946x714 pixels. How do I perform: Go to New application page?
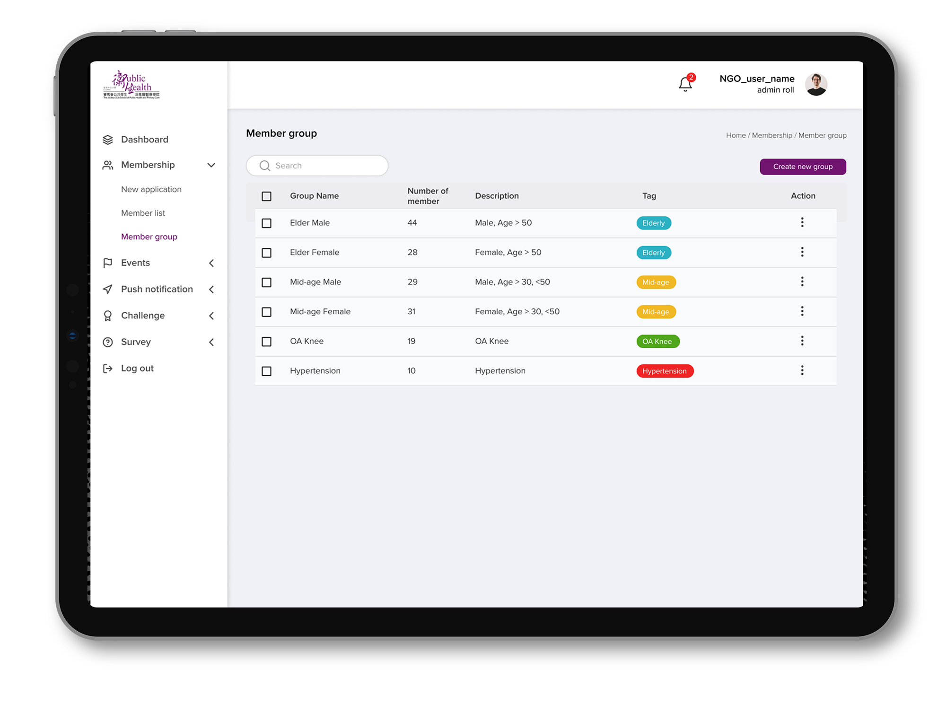151,189
